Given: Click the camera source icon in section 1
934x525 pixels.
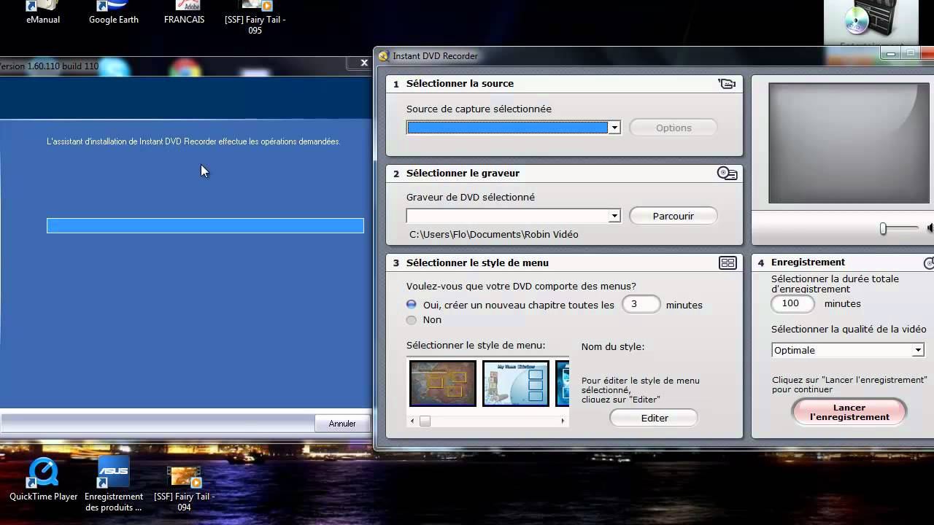Looking at the screenshot, I should (x=727, y=84).
